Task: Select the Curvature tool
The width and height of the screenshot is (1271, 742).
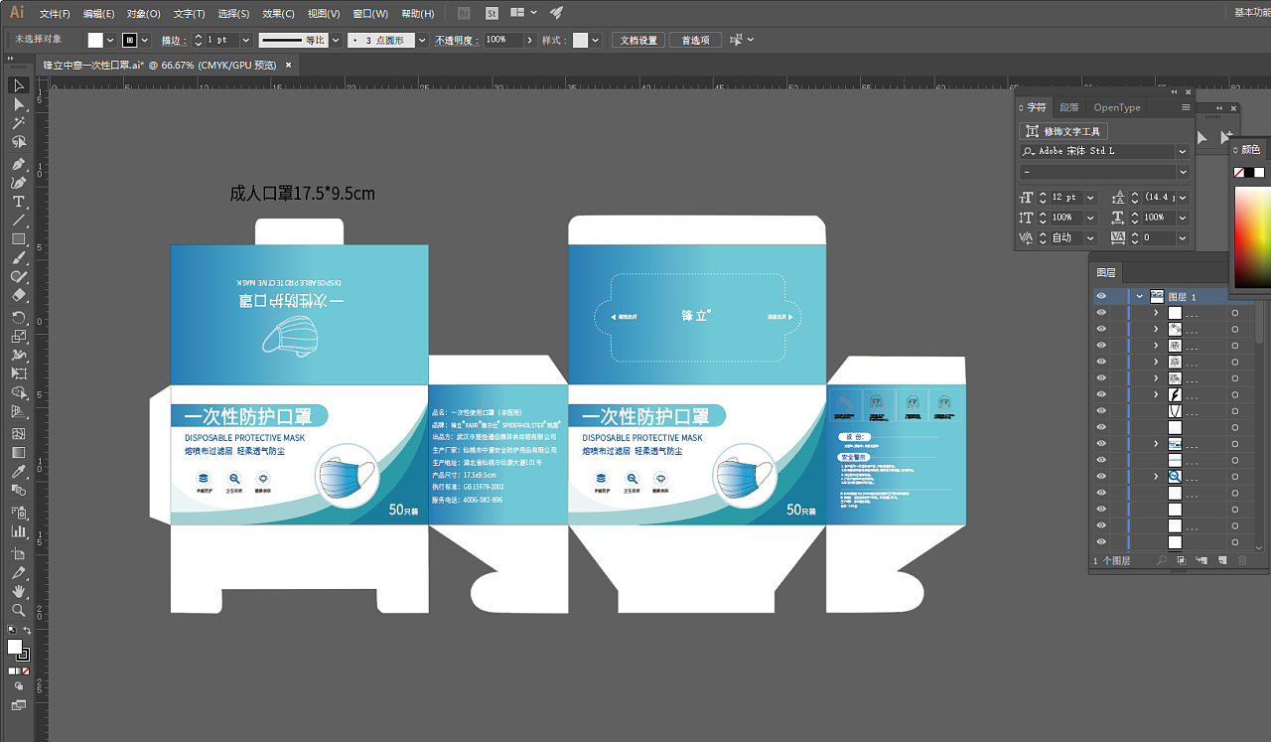Action: pos(18,183)
